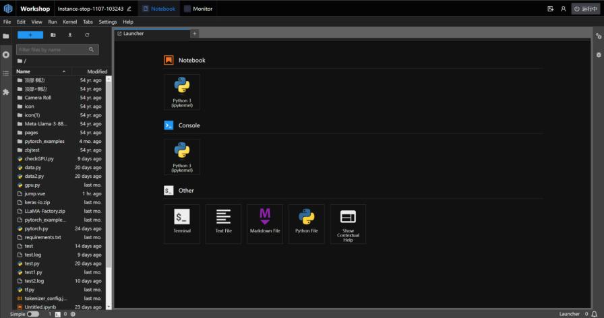Click the filter files by name field
The image size is (604, 318).
coord(57,50)
